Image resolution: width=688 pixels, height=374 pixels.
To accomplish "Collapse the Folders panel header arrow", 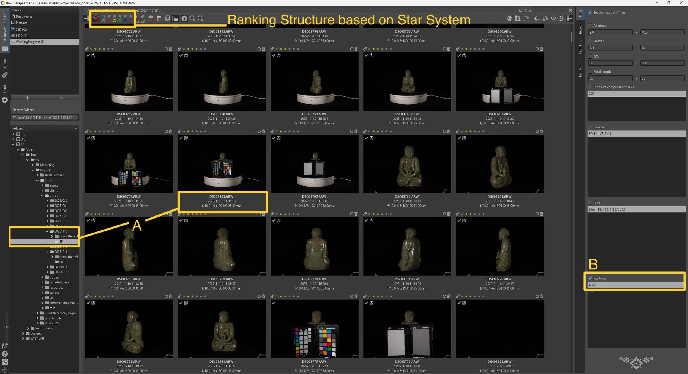I will point(76,128).
